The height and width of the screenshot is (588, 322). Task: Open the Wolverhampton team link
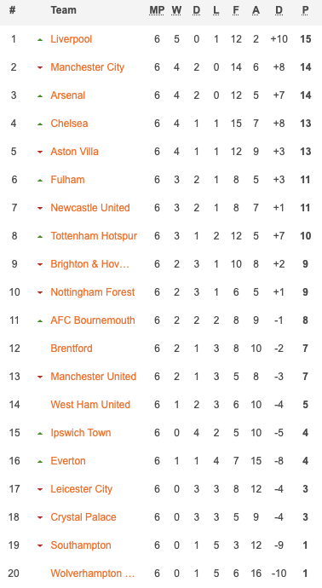click(x=93, y=574)
